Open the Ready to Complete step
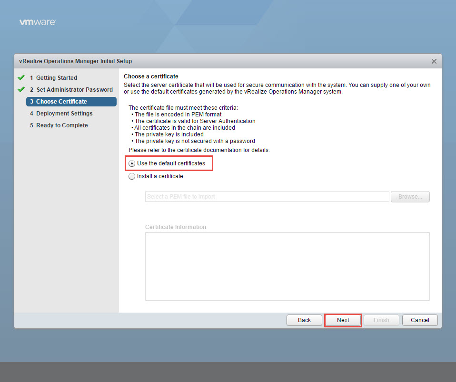This screenshot has height=382, width=456. tap(62, 125)
